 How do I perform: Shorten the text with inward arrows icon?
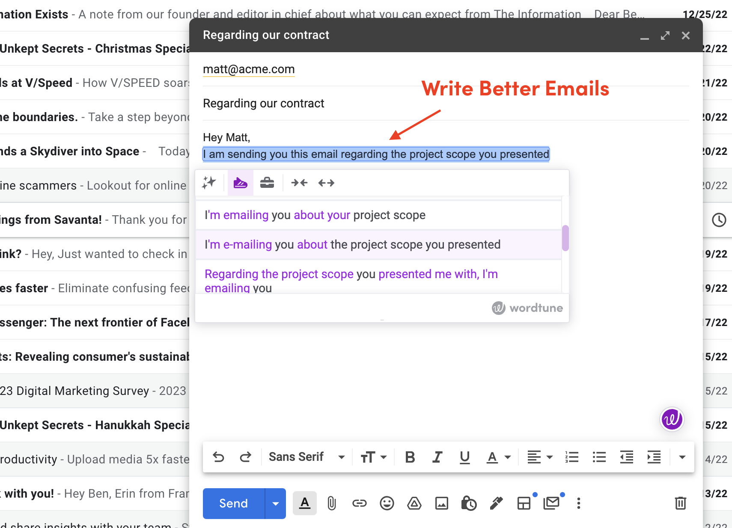click(x=299, y=183)
